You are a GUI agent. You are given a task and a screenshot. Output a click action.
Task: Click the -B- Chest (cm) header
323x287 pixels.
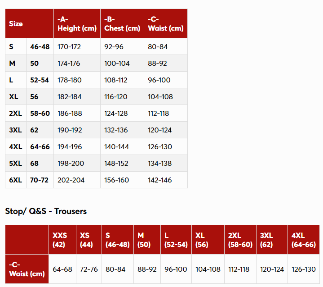[x=122, y=23]
